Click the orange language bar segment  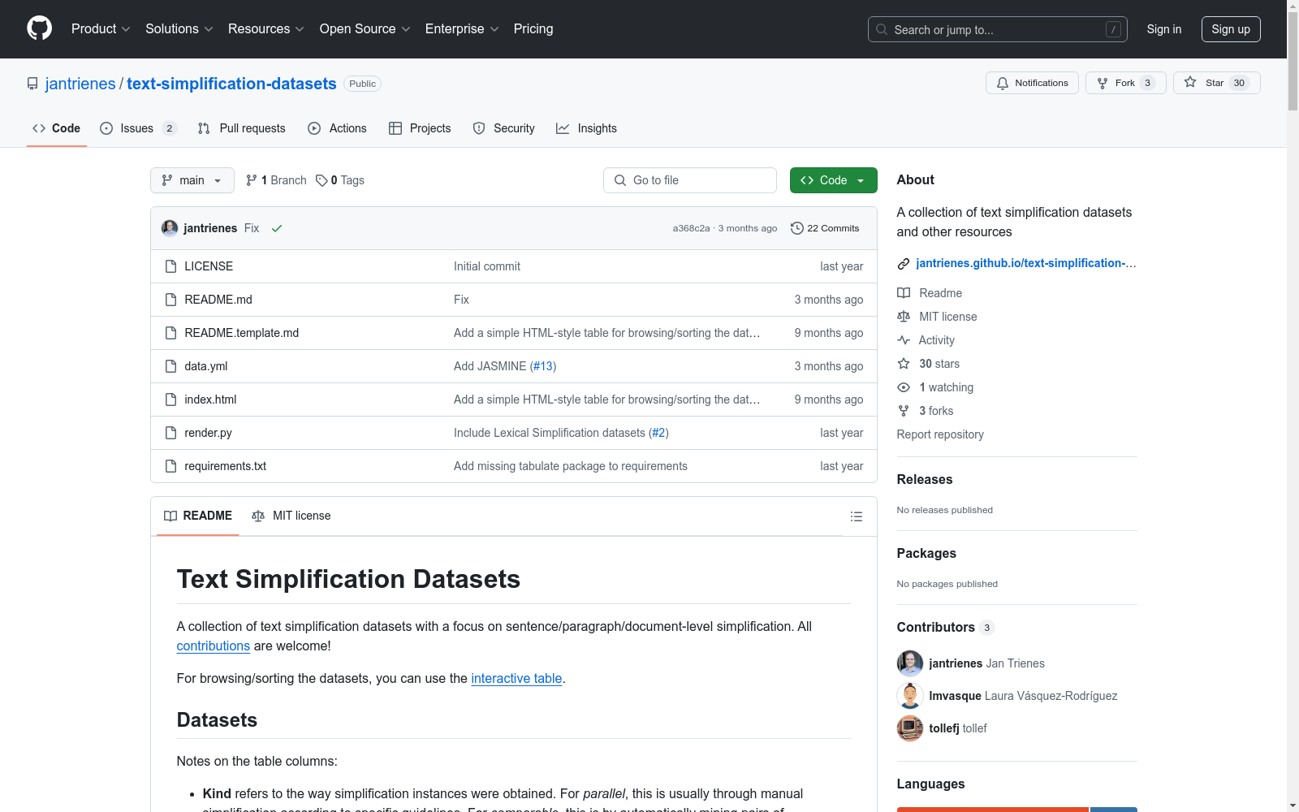pyautogui.click(x=993, y=810)
